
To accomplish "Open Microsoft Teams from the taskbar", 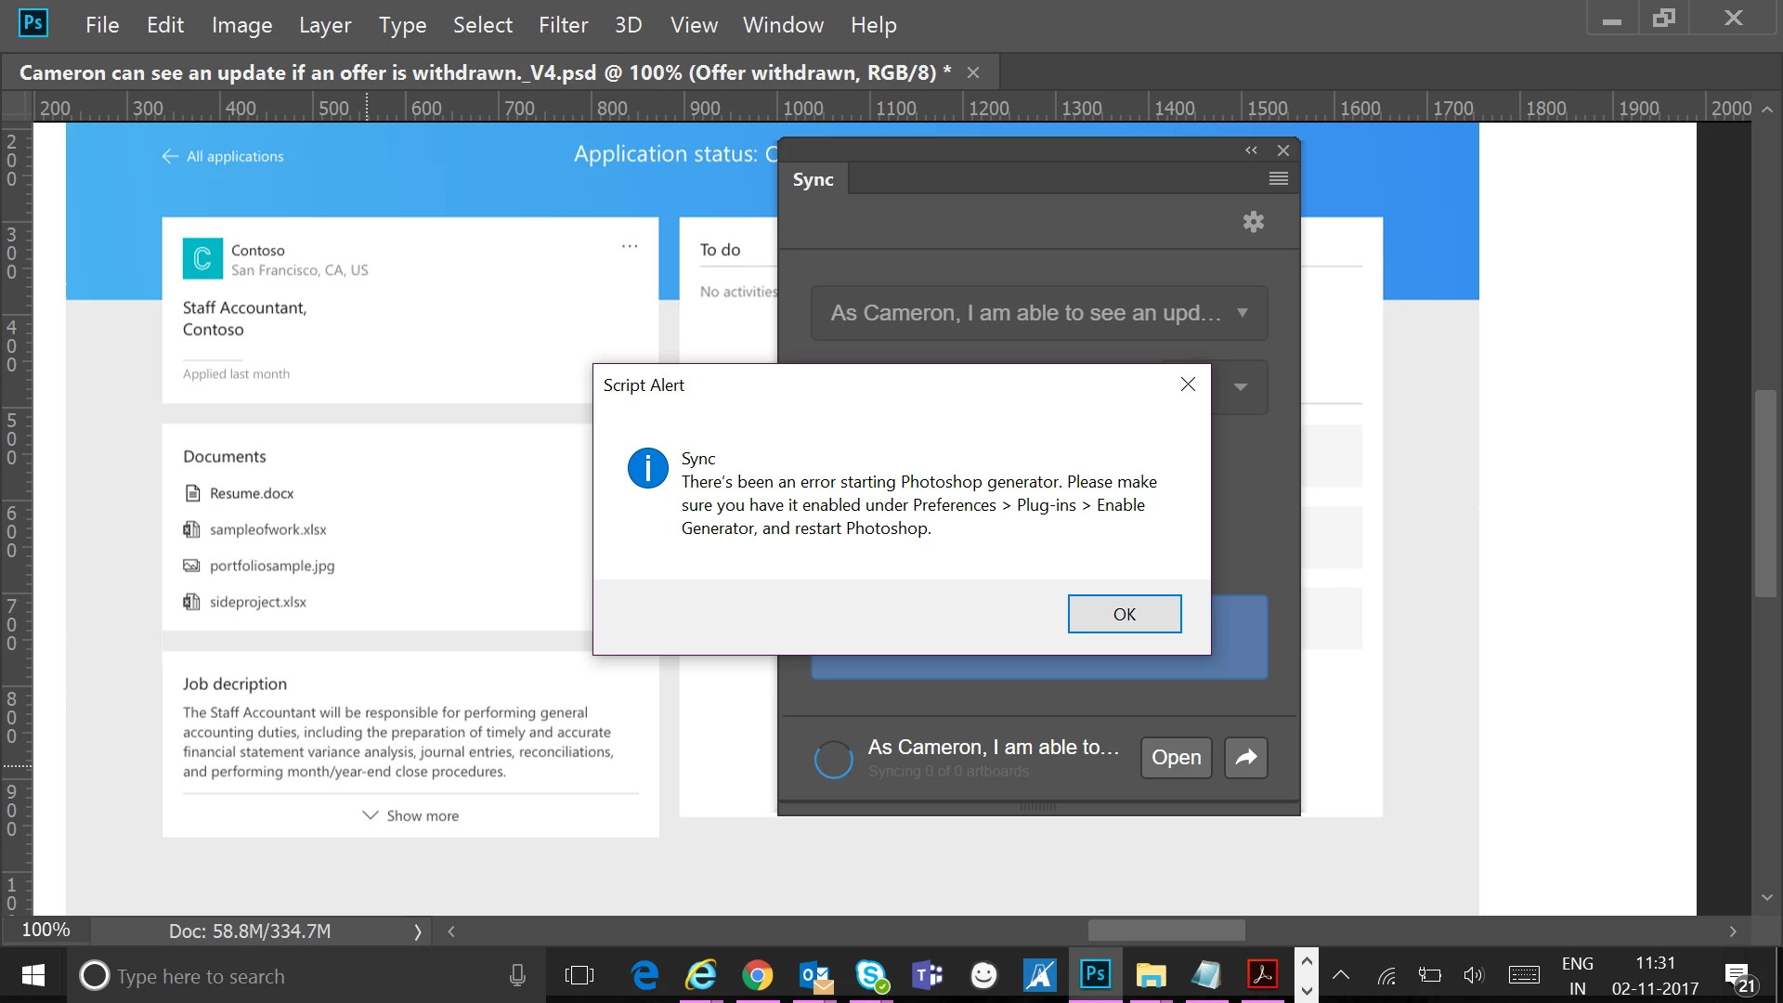I will [927, 975].
